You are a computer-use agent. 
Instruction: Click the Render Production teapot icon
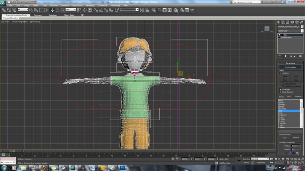[192, 10]
